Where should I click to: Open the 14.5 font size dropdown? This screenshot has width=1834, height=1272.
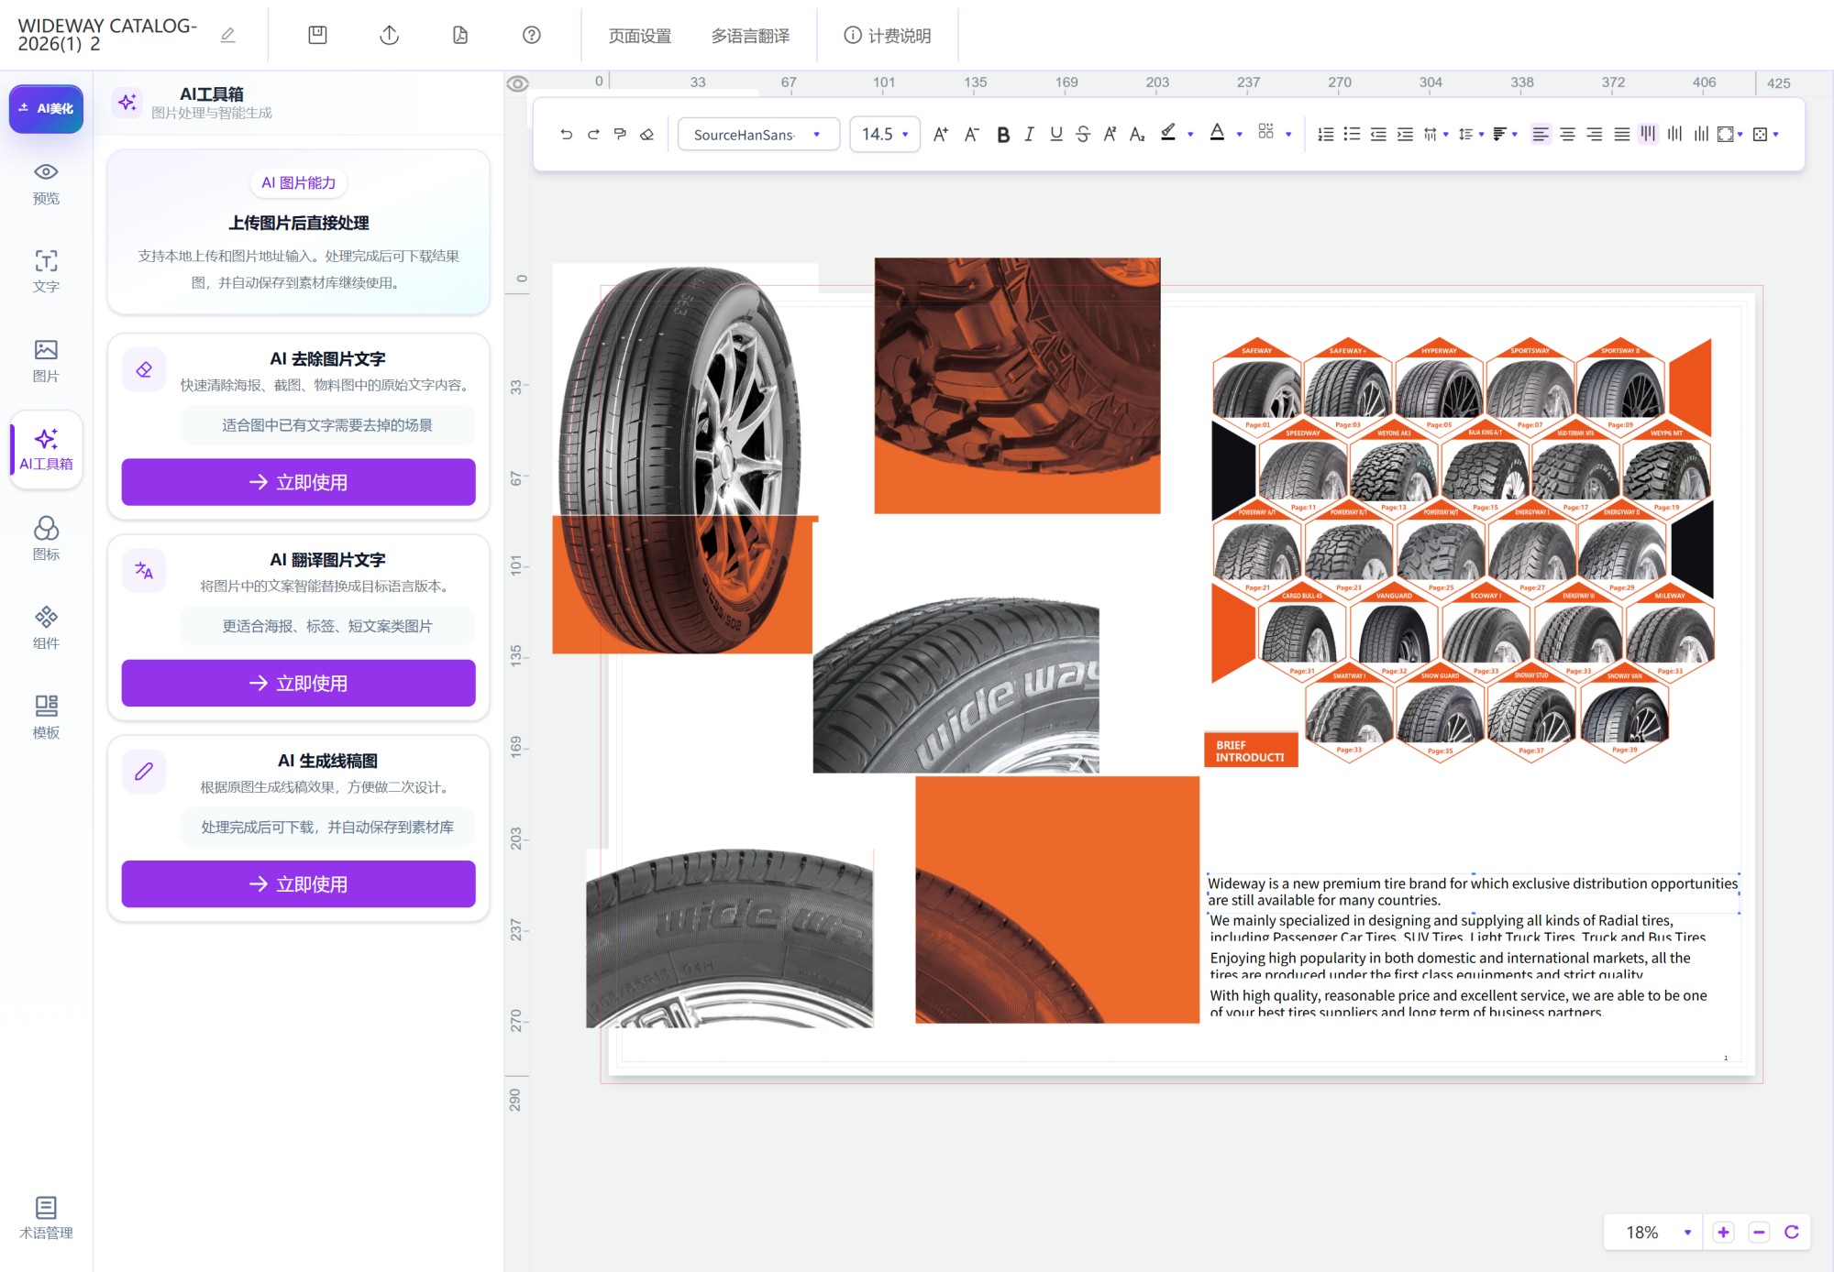point(885,135)
